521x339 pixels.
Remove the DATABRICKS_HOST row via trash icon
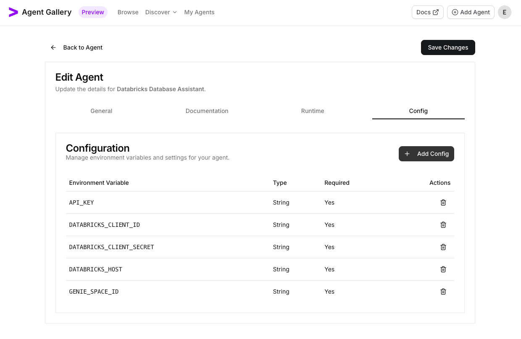point(443,269)
